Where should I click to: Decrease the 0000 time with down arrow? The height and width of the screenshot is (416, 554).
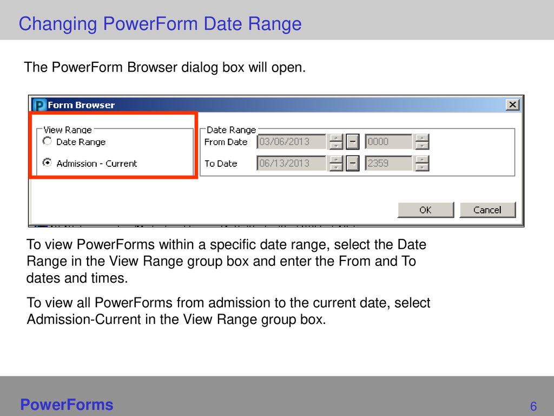(422, 145)
